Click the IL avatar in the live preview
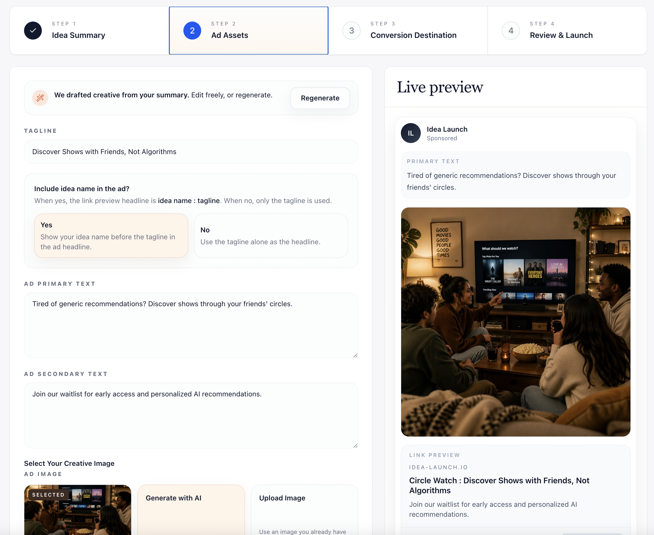654x535 pixels. pos(411,133)
